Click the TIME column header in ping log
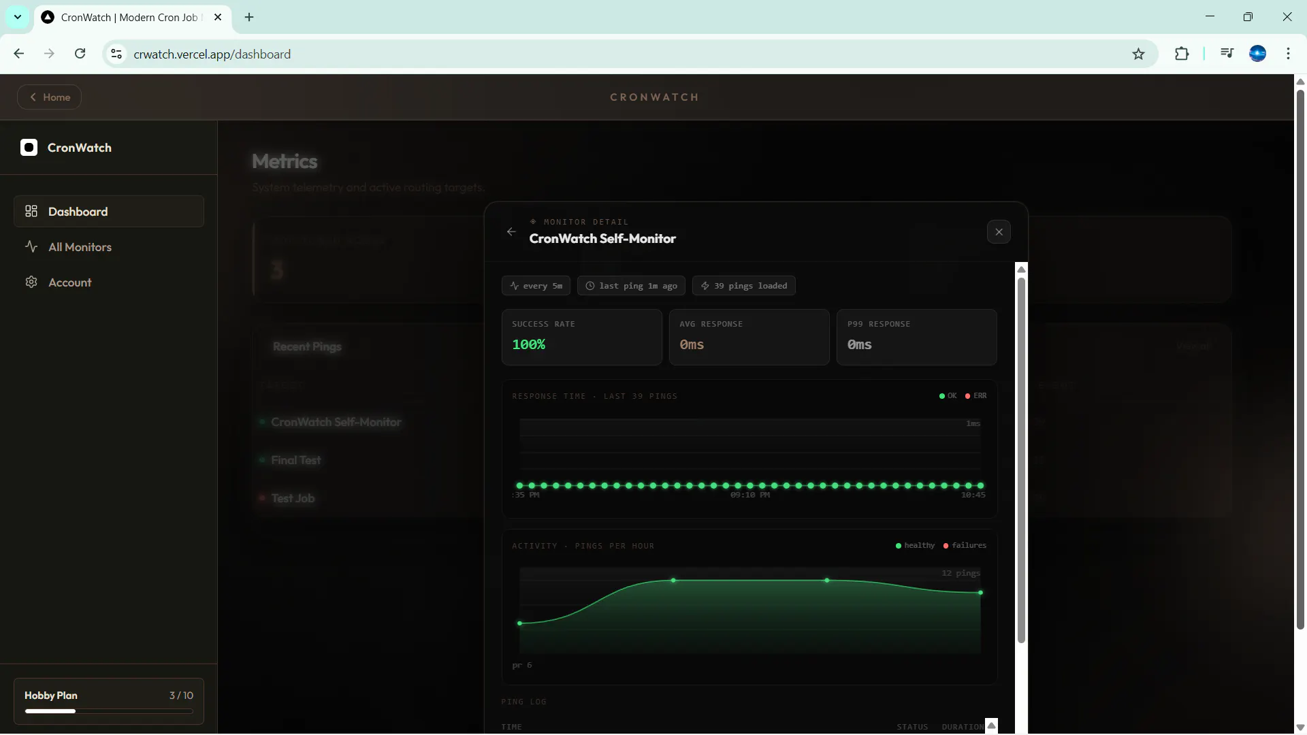The width and height of the screenshot is (1307, 735). coord(512,727)
